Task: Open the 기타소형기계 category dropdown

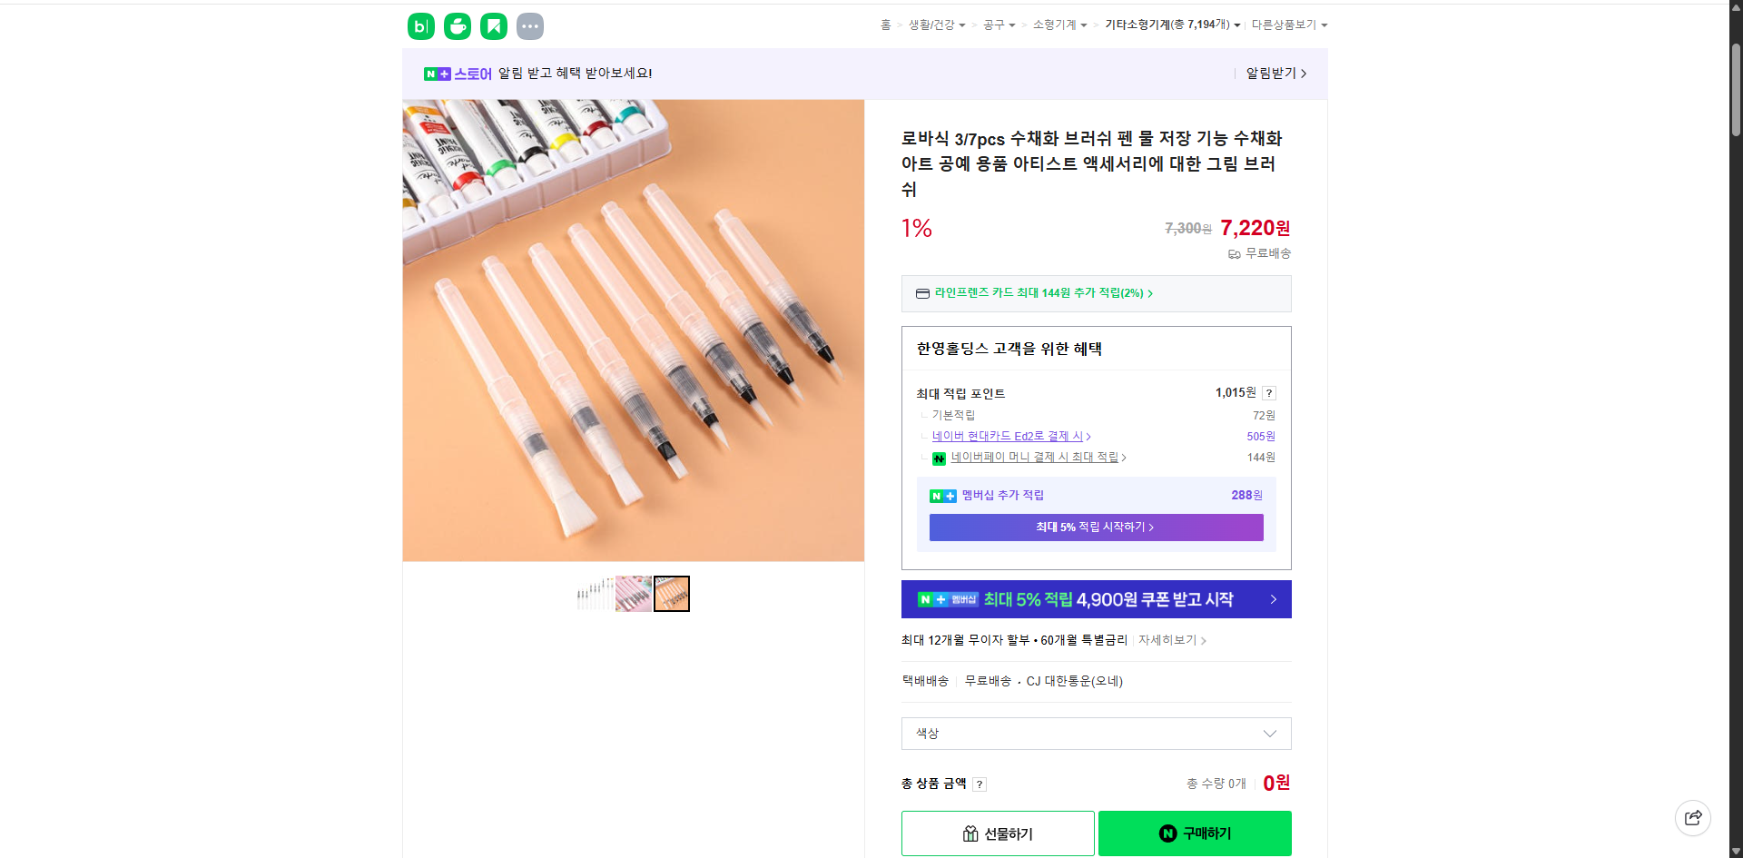Action: [1172, 25]
